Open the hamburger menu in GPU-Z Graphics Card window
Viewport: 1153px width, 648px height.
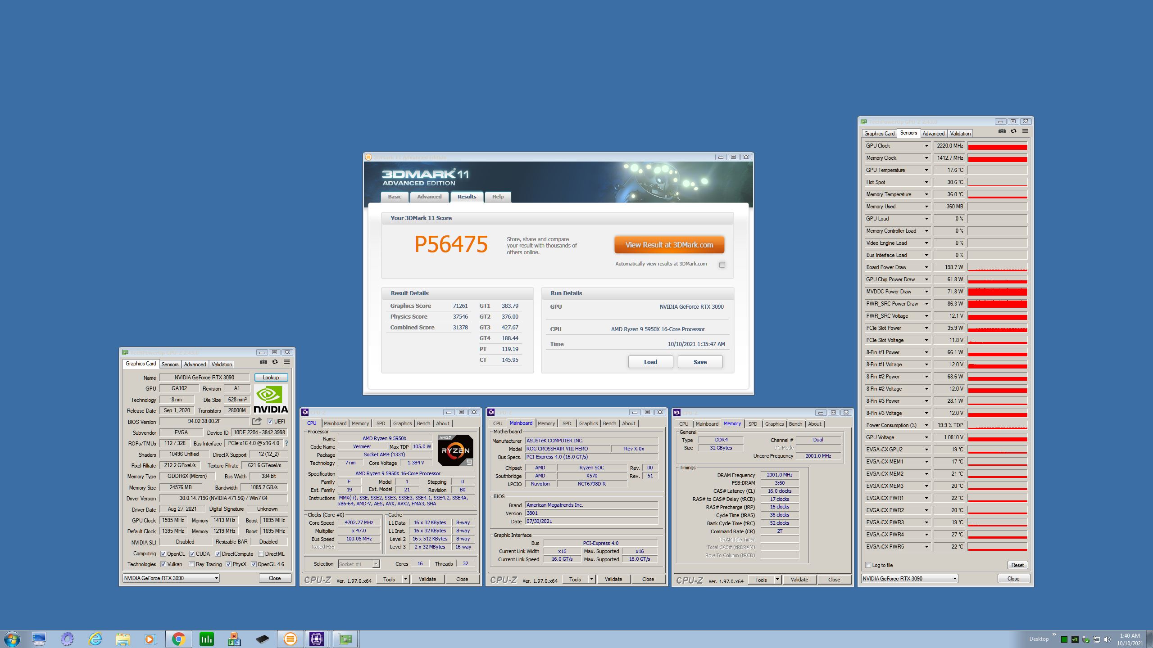pos(286,362)
